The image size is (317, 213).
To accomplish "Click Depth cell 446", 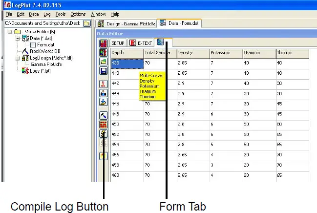I will point(127,105).
